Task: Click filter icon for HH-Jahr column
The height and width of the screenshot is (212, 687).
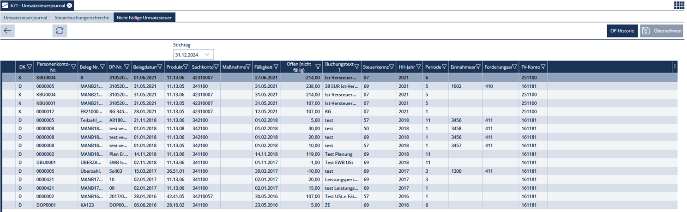Action: 418,67
